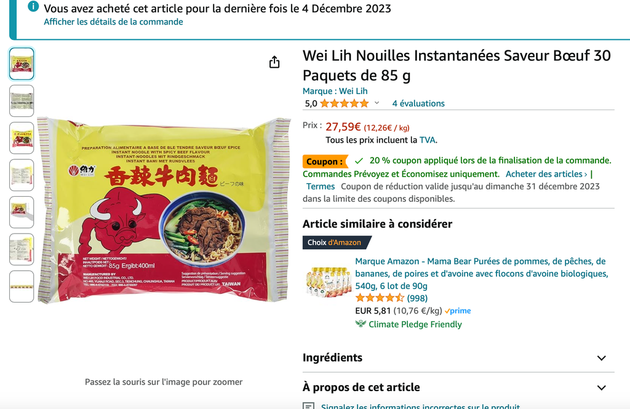The width and height of the screenshot is (630, 409).
Task: Open the 4 évaluations link
Action: coord(418,104)
